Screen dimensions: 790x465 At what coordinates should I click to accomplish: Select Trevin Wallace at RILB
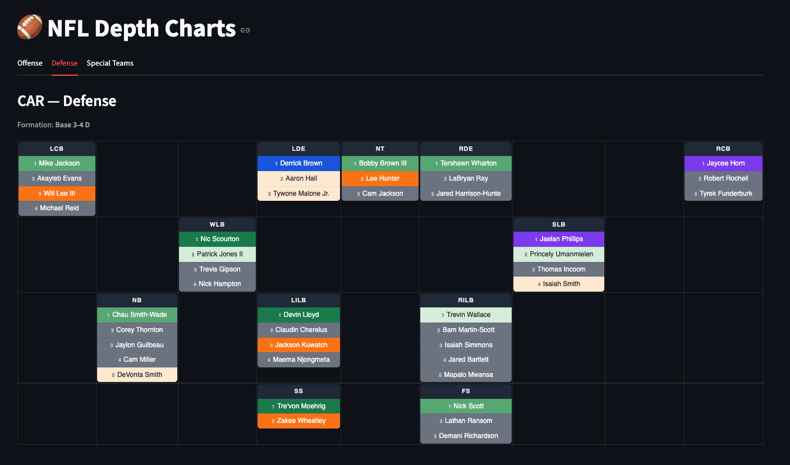pos(466,315)
